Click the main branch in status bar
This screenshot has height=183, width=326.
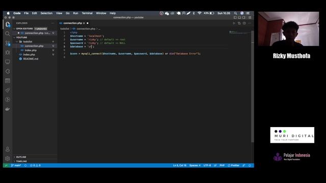[16, 165]
